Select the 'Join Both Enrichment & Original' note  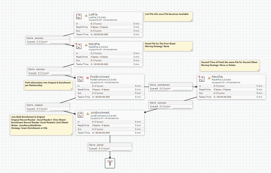(42, 125)
